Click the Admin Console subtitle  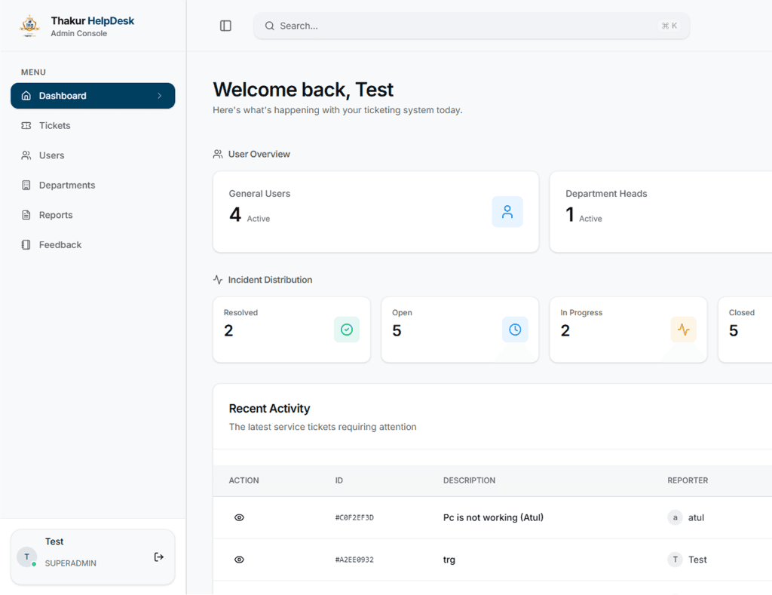tap(78, 33)
